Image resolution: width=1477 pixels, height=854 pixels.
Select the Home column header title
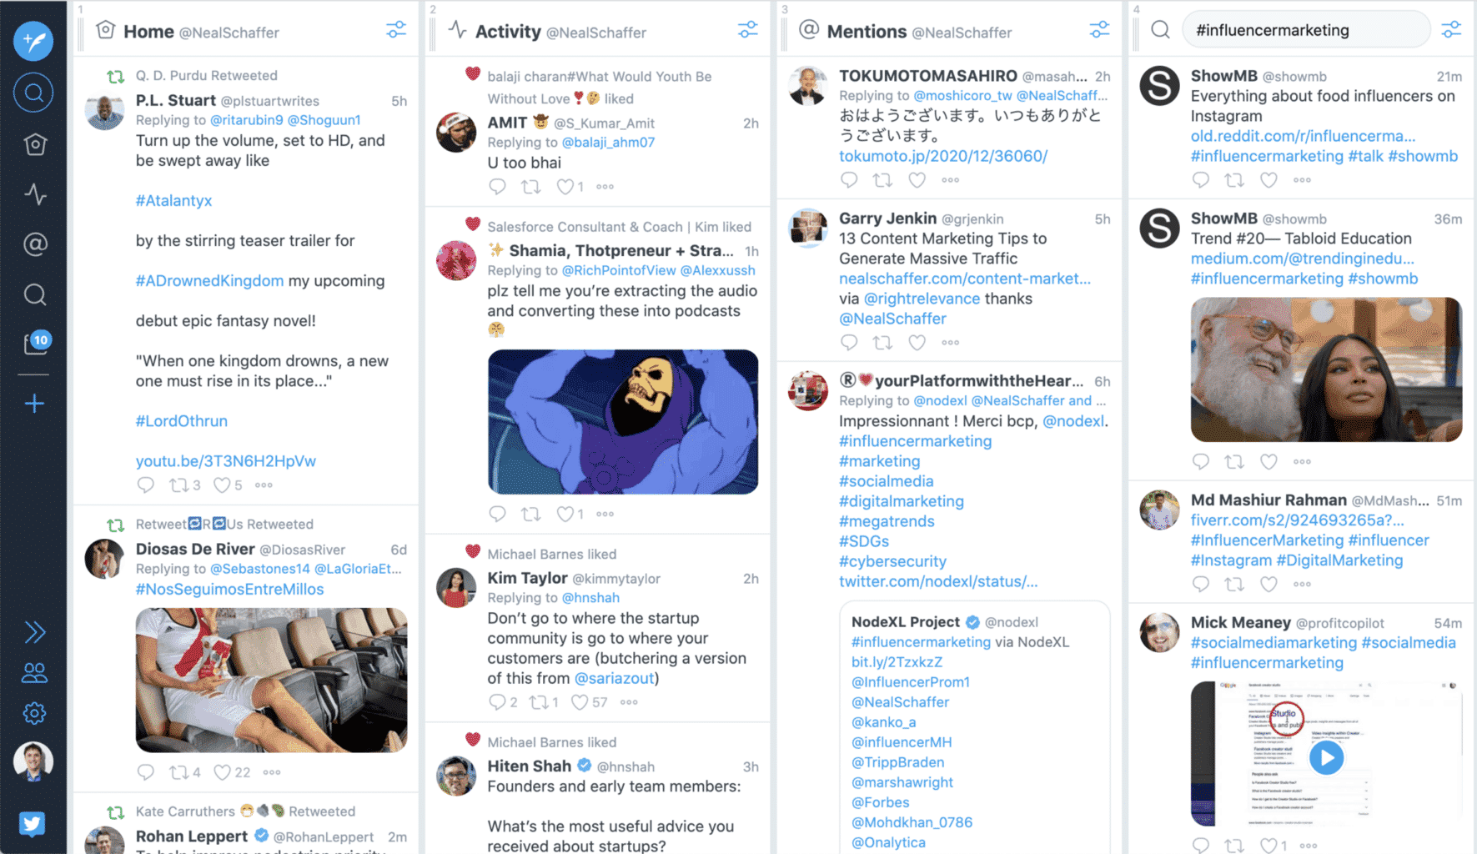click(148, 32)
